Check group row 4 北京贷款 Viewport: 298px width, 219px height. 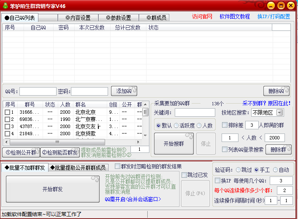click(x=8, y=134)
